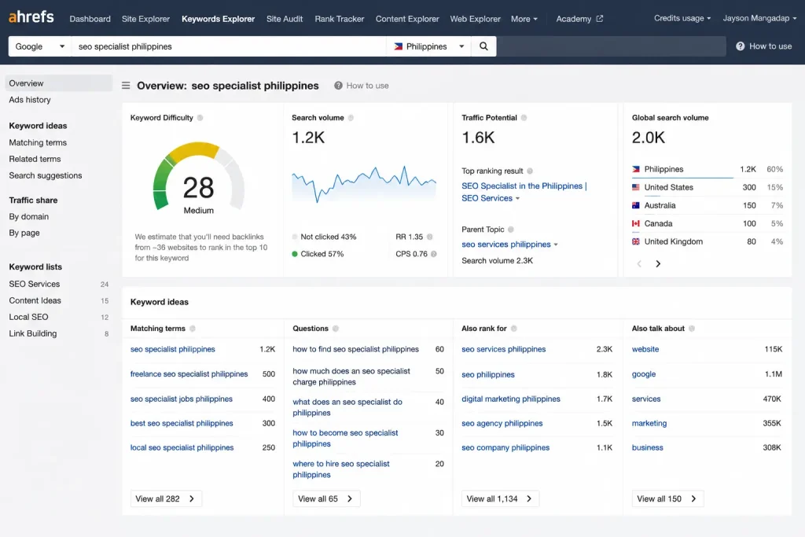This screenshot has width=805, height=537.
Task: Click the RR 1.35 info icon
Action: pyautogui.click(x=430, y=237)
